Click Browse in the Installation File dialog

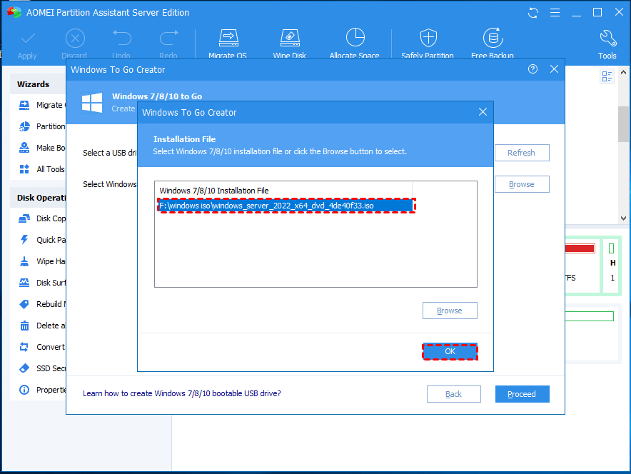coord(450,311)
